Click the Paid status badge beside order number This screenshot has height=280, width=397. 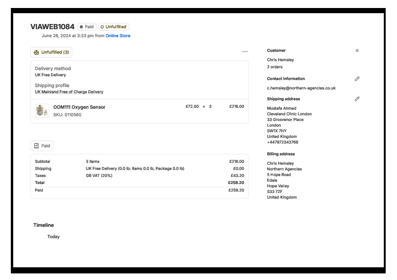(87, 27)
